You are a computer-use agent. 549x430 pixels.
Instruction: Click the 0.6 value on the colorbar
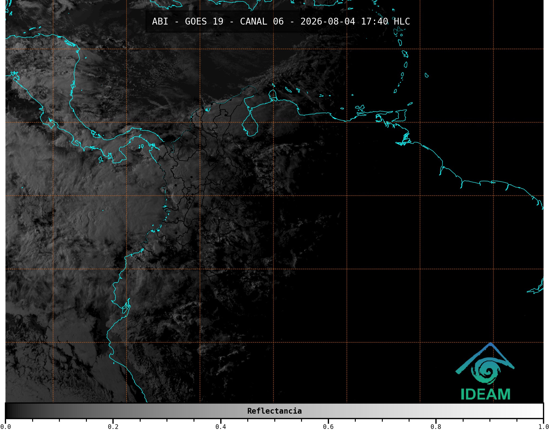tap(328, 426)
